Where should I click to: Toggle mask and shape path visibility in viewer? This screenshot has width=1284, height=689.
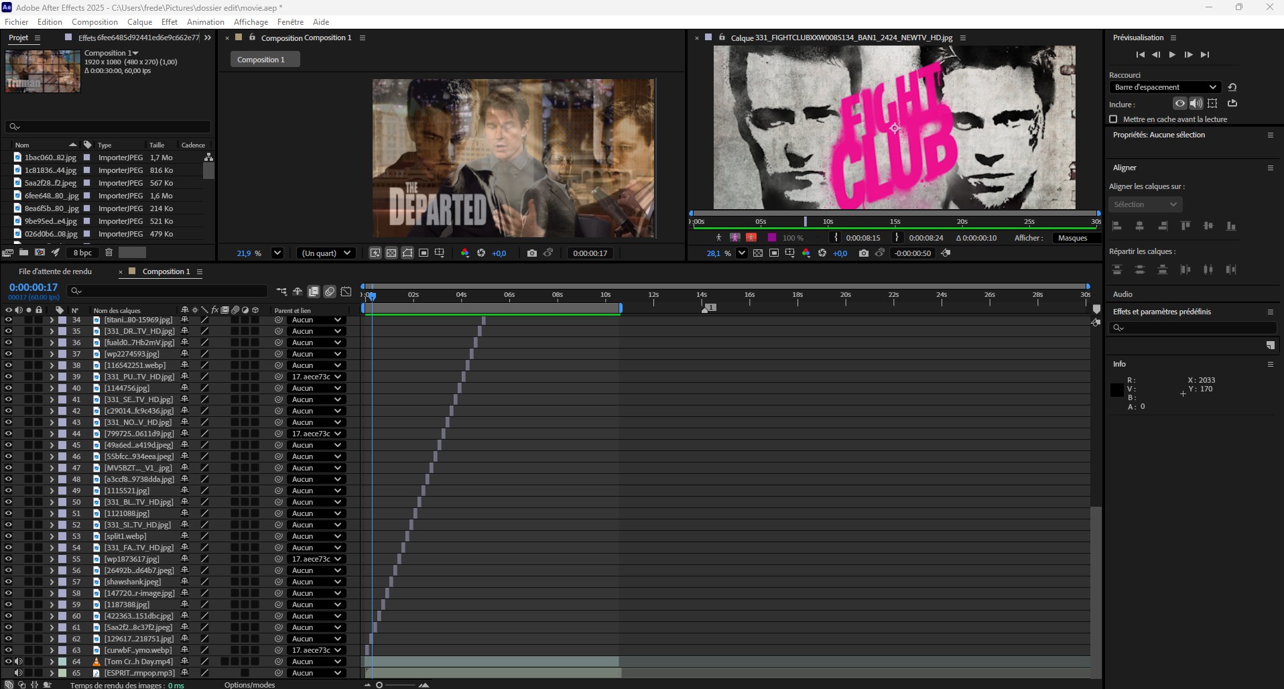point(407,253)
